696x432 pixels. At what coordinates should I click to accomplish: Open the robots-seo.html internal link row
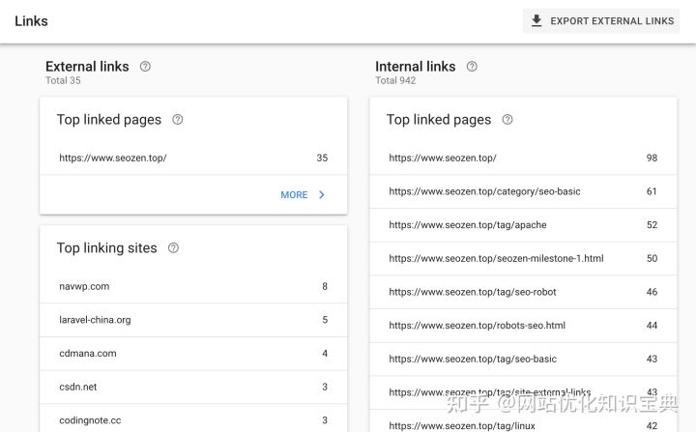coord(523,326)
